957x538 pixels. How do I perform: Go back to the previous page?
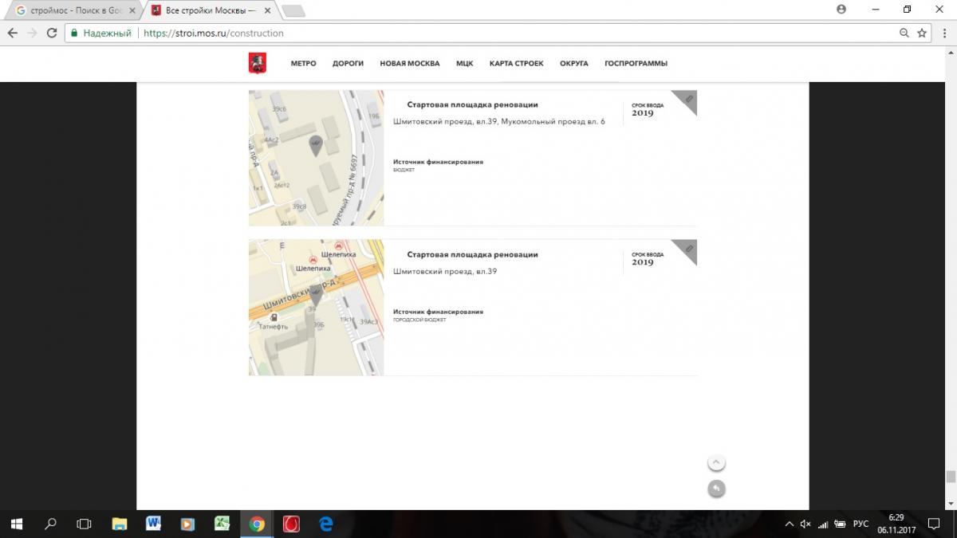[13, 33]
